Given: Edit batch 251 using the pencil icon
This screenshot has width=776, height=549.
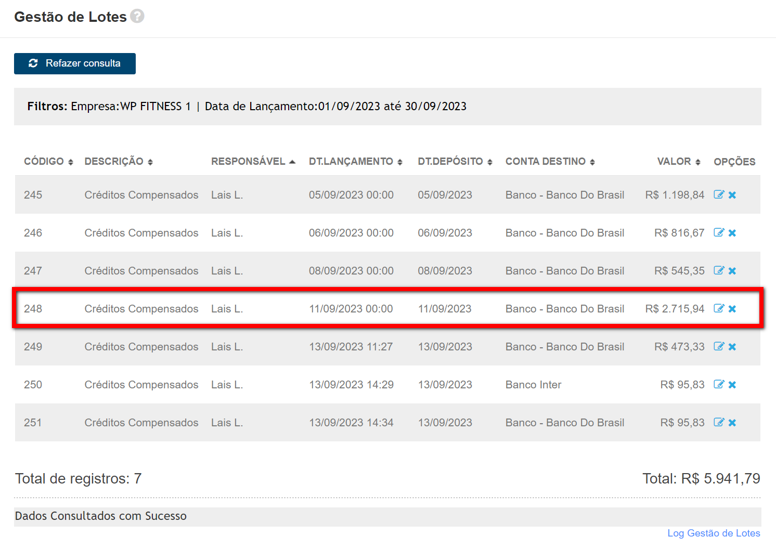Looking at the screenshot, I should pyautogui.click(x=719, y=422).
